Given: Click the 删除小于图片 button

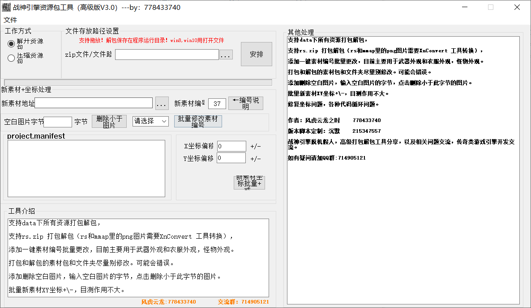Looking at the screenshot, I should [109, 122].
